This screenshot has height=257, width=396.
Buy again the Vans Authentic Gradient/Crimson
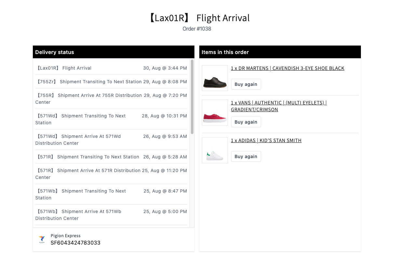coord(246,122)
